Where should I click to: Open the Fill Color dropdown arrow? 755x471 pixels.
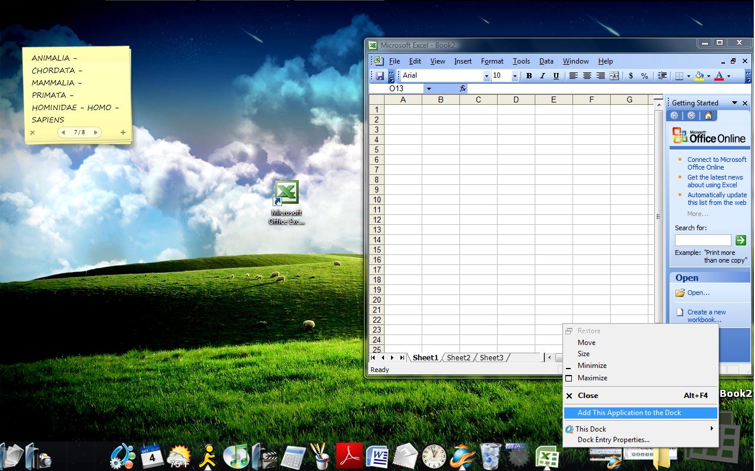point(708,76)
